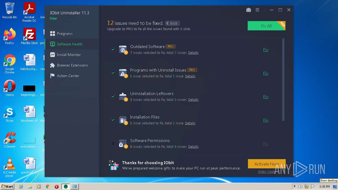
Task: Open Windows Explorer folder from taskbar
Action: pyautogui.click(x=30, y=187)
